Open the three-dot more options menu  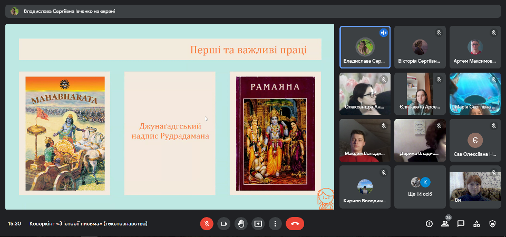coord(275,223)
